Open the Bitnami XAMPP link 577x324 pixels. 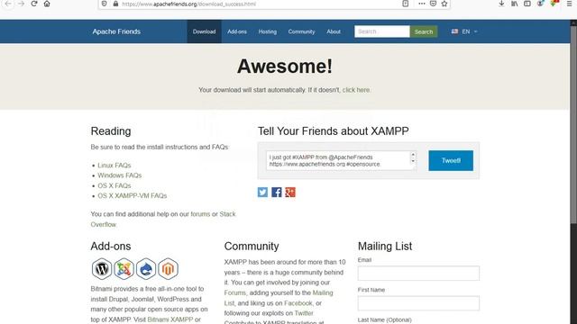pos(170,319)
